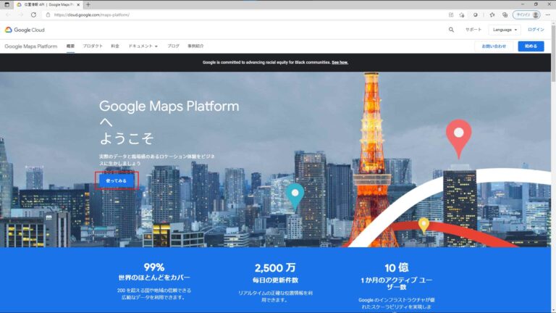Open the Favorites list star icon

click(x=492, y=15)
